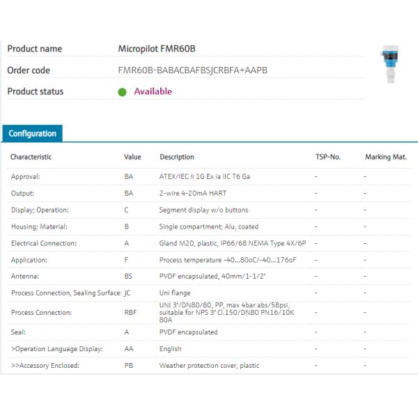This screenshot has width=418, height=418.
Task: Select the Antenna row value BS
Action: click(x=128, y=277)
